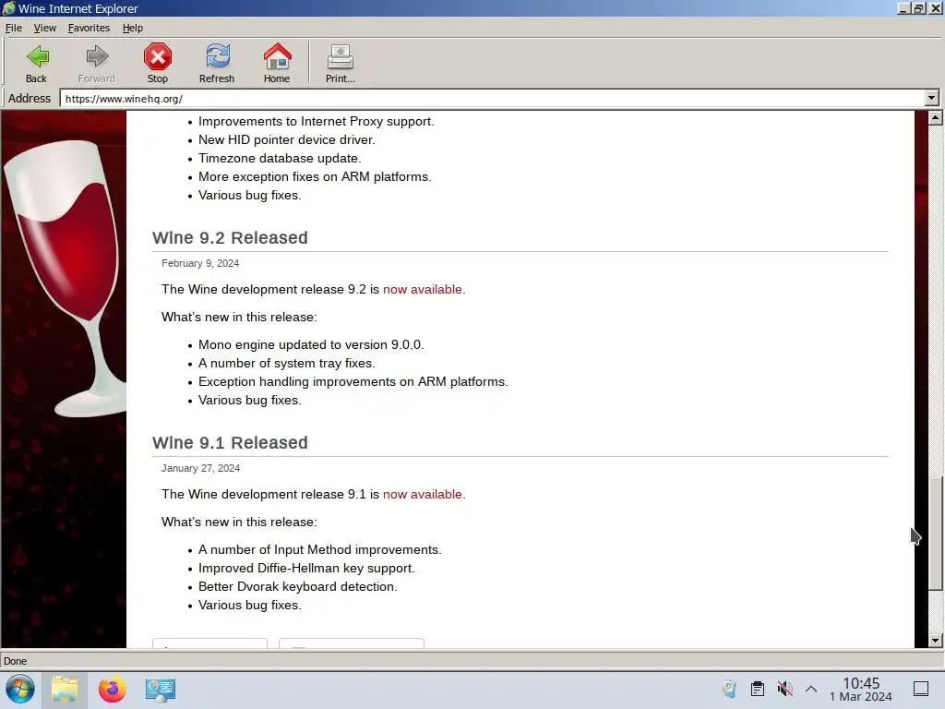Open the File menu

tap(13, 28)
